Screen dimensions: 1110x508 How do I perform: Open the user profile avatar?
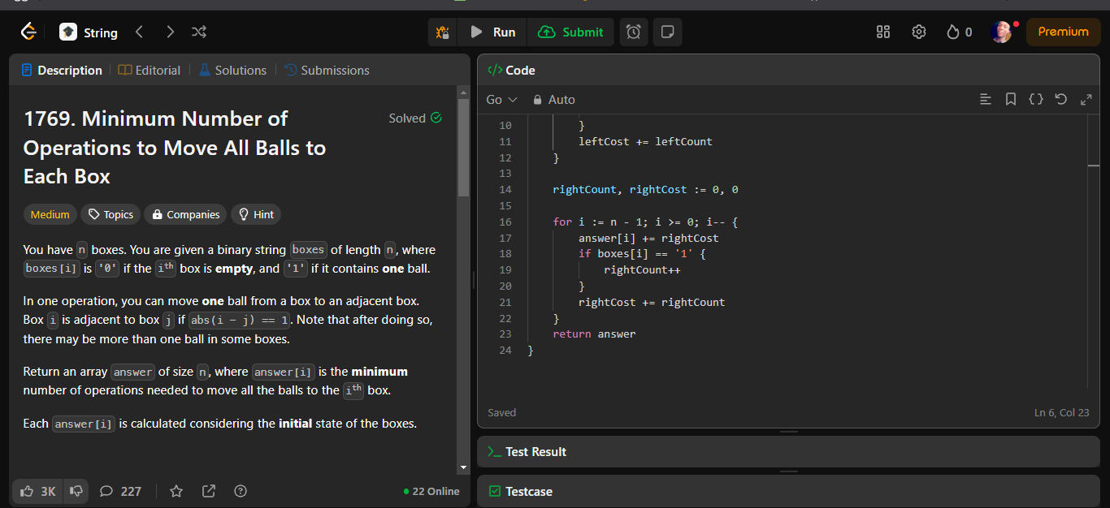pos(1002,32)
